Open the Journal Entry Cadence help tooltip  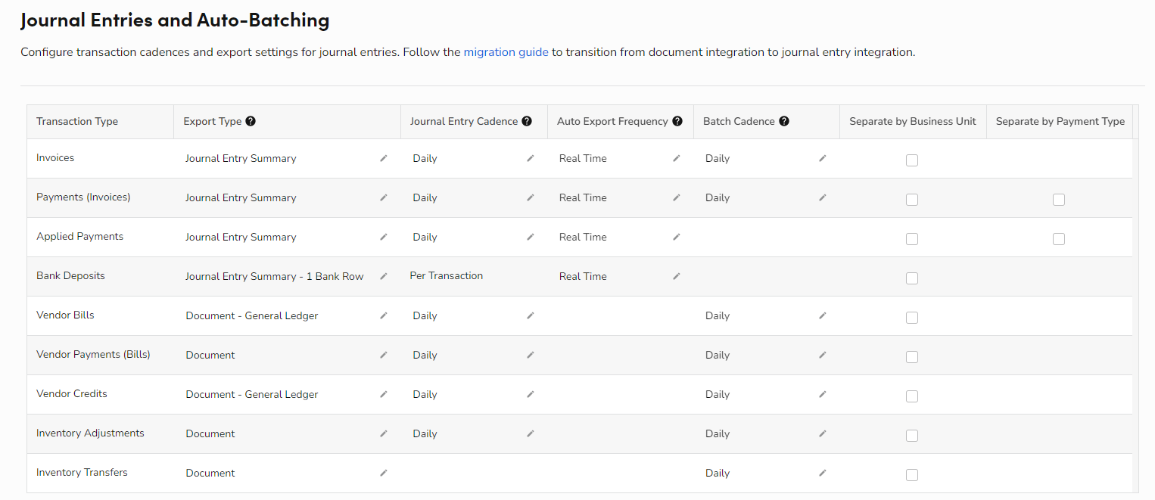[x=527, y=120]
